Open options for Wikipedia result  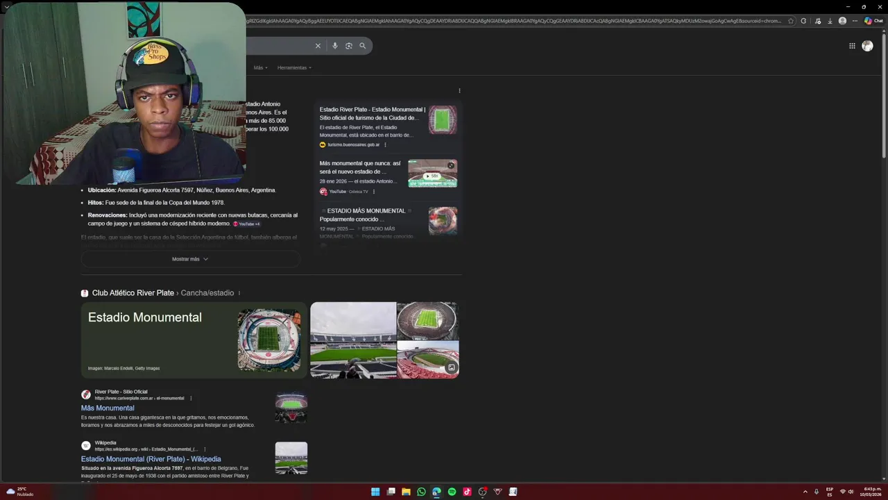click(x=205, y=449)
